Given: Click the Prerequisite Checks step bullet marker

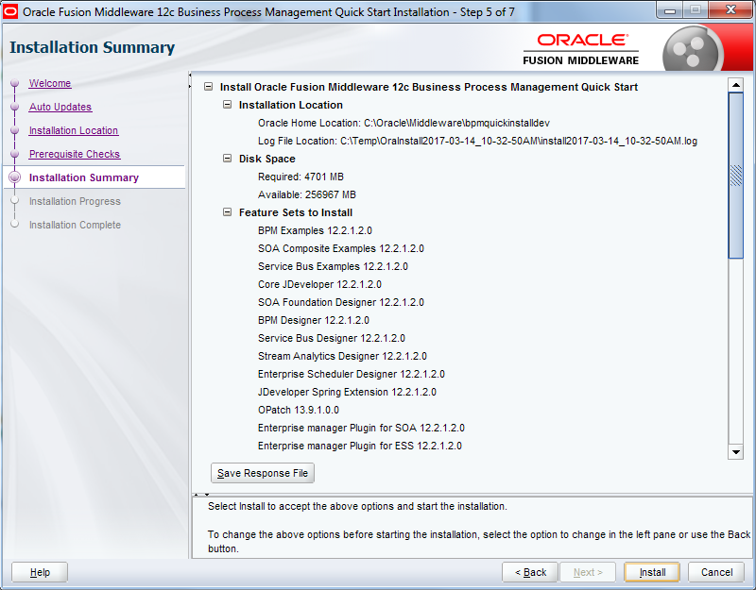Looking at the screenshot, I should (x=14, y=154).
